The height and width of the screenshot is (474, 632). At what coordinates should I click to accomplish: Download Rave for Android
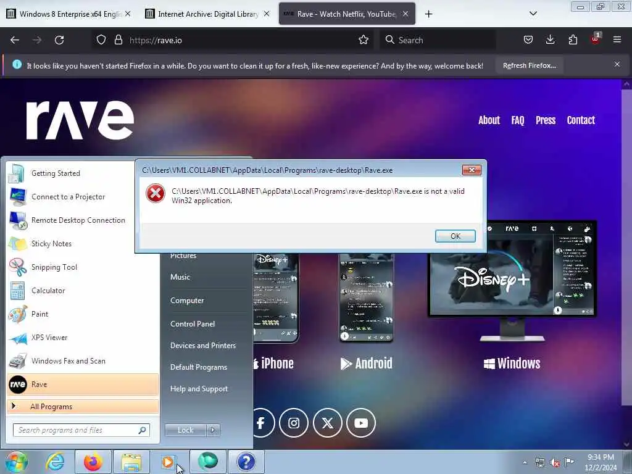point(366,363)
